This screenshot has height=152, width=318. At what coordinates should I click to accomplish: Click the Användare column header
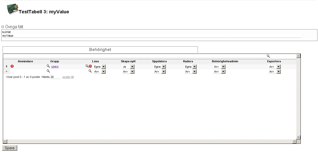tap(25, 62)
